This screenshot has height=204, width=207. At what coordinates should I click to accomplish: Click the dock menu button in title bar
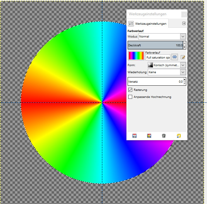coord(184,14)
